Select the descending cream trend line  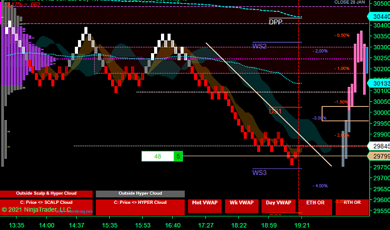tap(268, 104)
